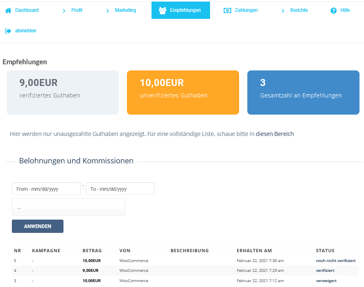Click the date 'Februar 22, 2021 7:30 am'
Screen dimensions: 364x287
[x=260, y=261]
